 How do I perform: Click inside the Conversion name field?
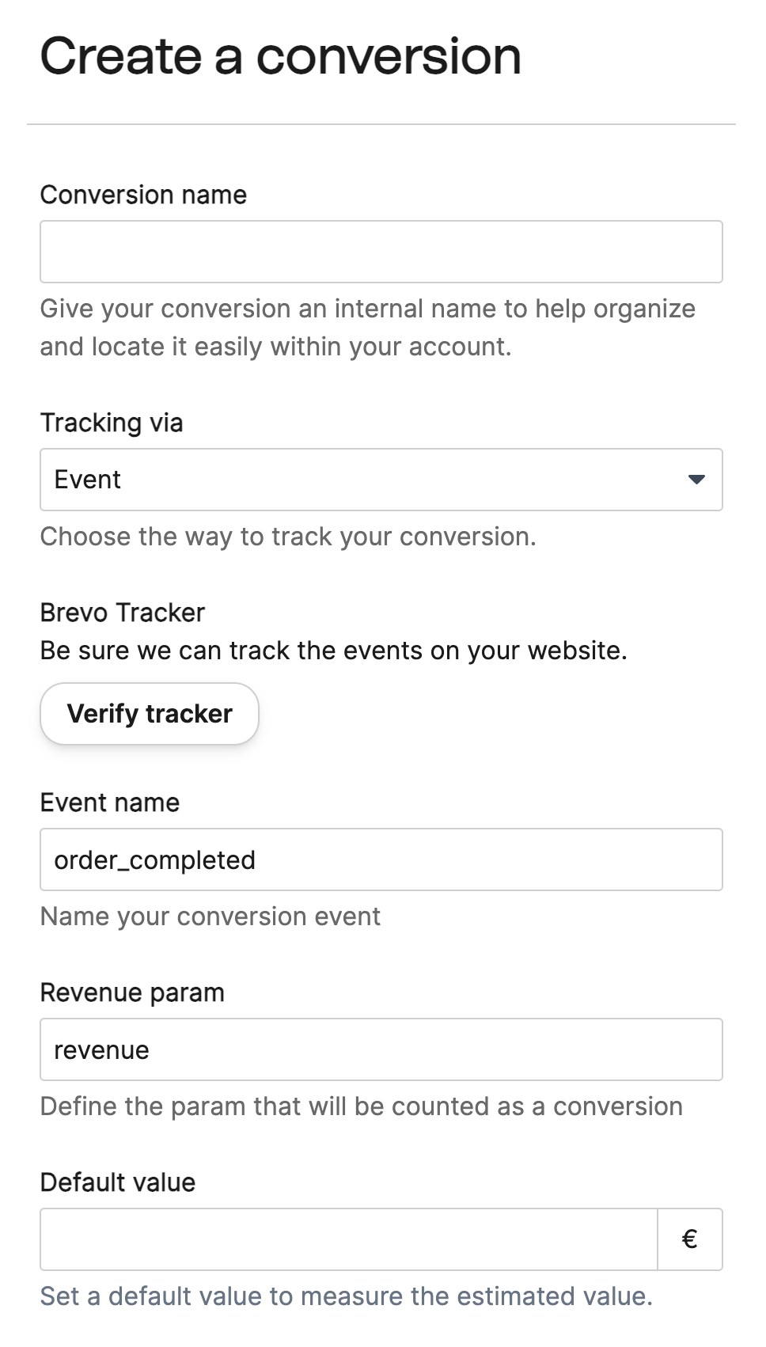point(381,251)
